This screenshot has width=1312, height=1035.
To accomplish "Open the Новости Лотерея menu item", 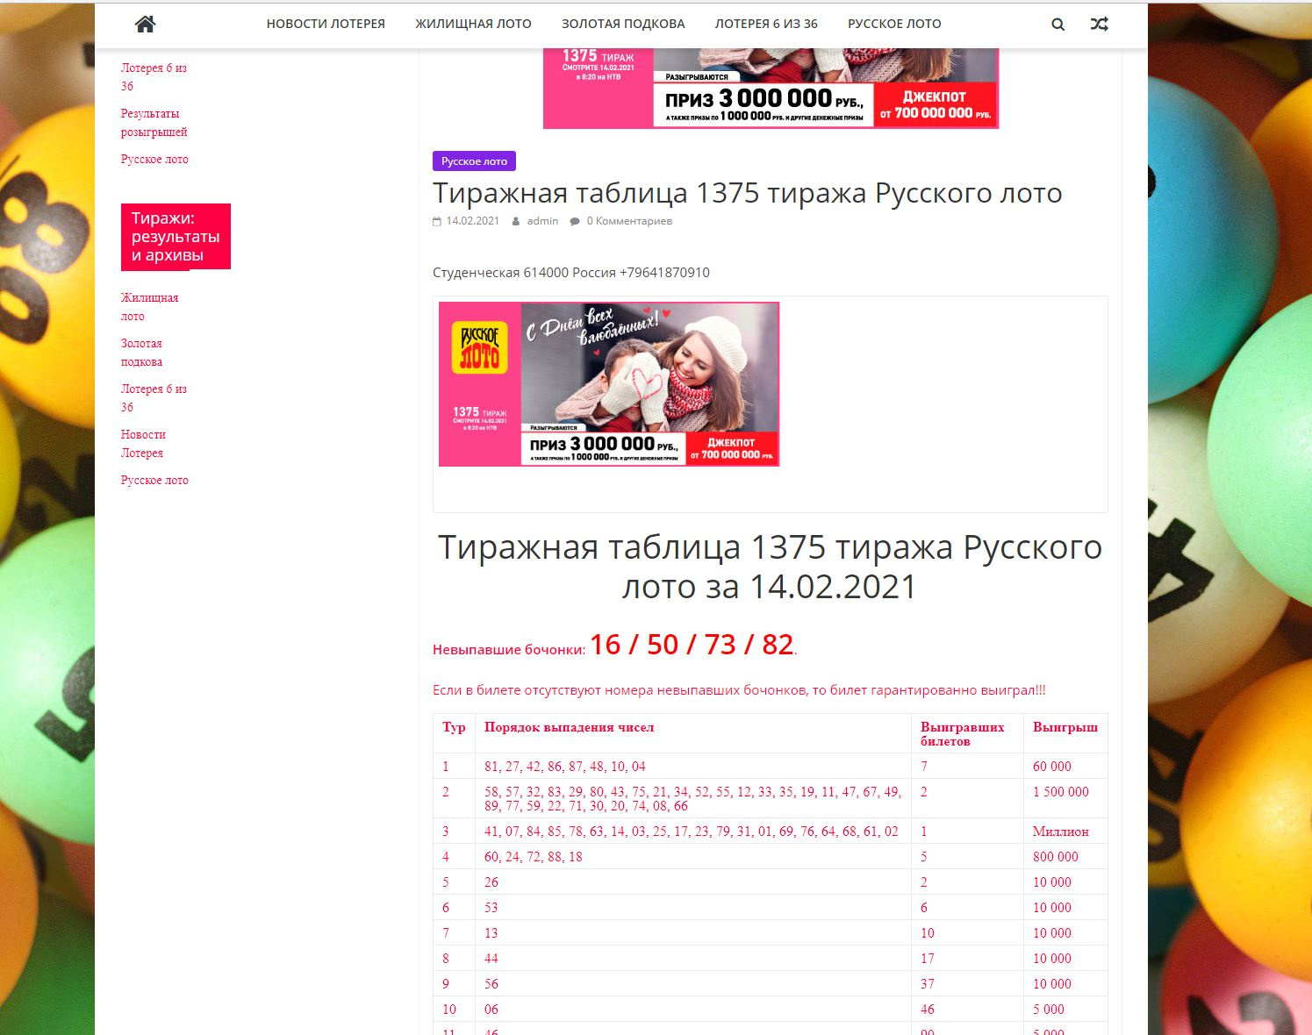I will (x=326, y=24).
